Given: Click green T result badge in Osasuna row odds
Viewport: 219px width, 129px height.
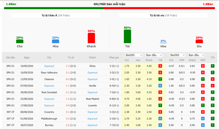Looking at the screenshot, I should click(160, 79).
